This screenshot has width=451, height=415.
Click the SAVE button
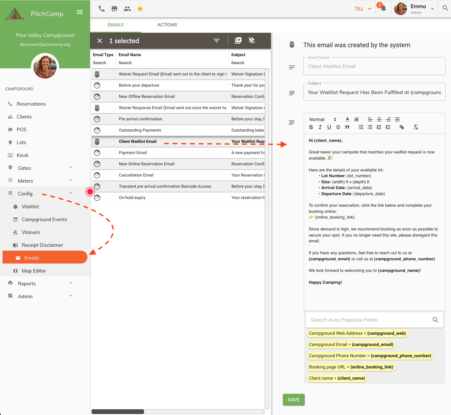coord(293,400)
